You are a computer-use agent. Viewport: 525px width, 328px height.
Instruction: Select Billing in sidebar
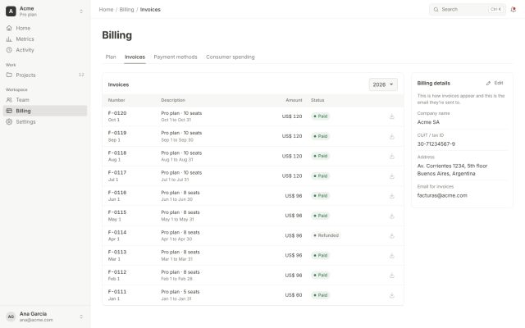(45, 111)
